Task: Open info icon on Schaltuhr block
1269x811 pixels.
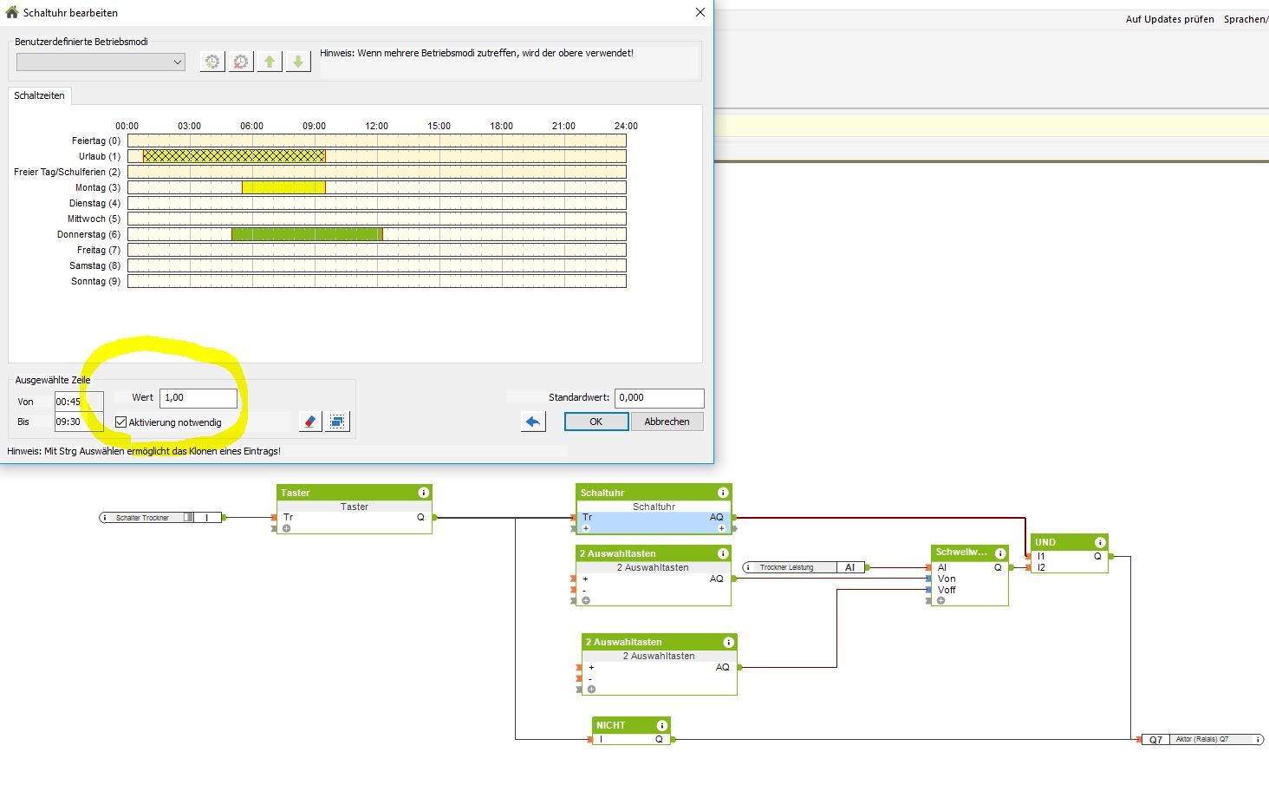Action: click(723, 493)
